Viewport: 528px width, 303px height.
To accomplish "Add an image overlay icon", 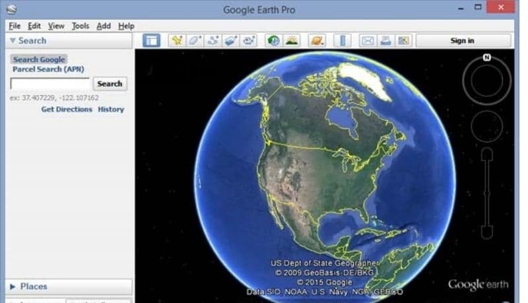I will [230, 41].
